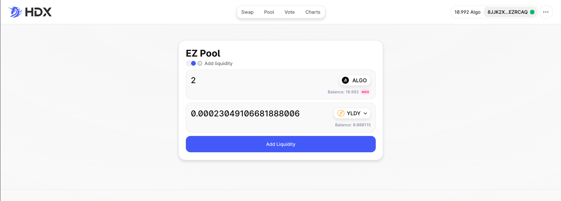Image resolution: width=561 pixels, height=201 pixels.
Task: Click the 8JJK2X...EZRCAQ wallet address
Action: 507,12
